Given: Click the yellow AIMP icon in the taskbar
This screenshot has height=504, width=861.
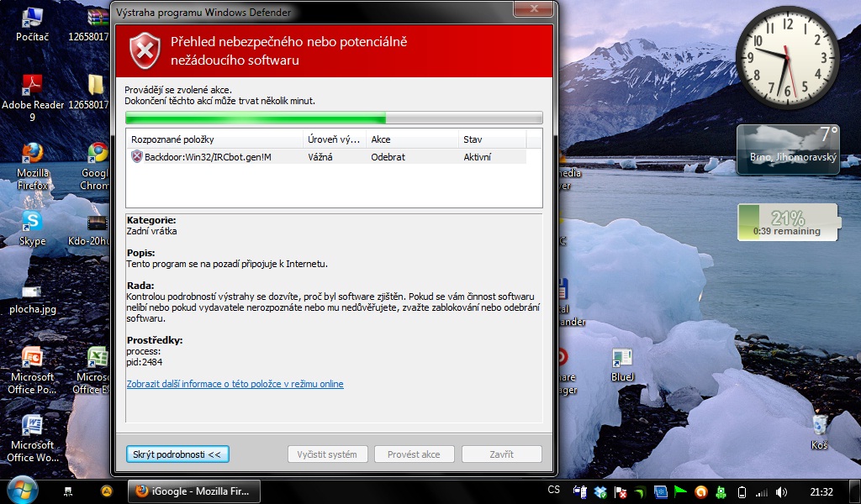Looking at the screenshot, I should pos(107,491).
